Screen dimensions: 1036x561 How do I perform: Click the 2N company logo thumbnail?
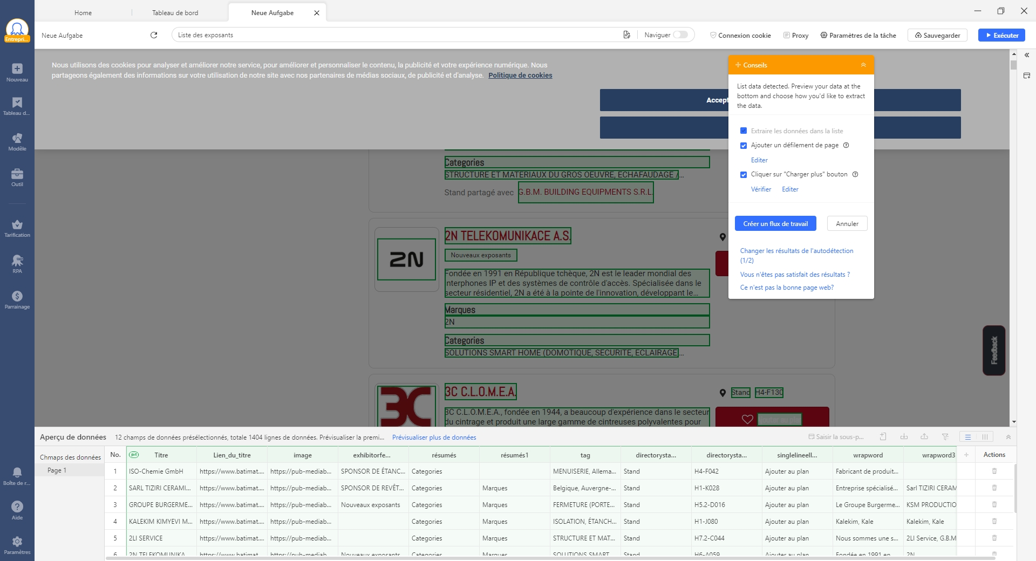click(406, 259)
